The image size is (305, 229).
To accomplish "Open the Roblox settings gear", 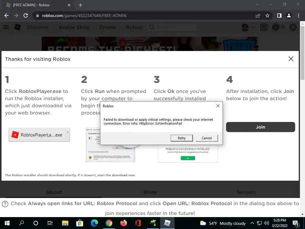I will click(x=293, y=27).
